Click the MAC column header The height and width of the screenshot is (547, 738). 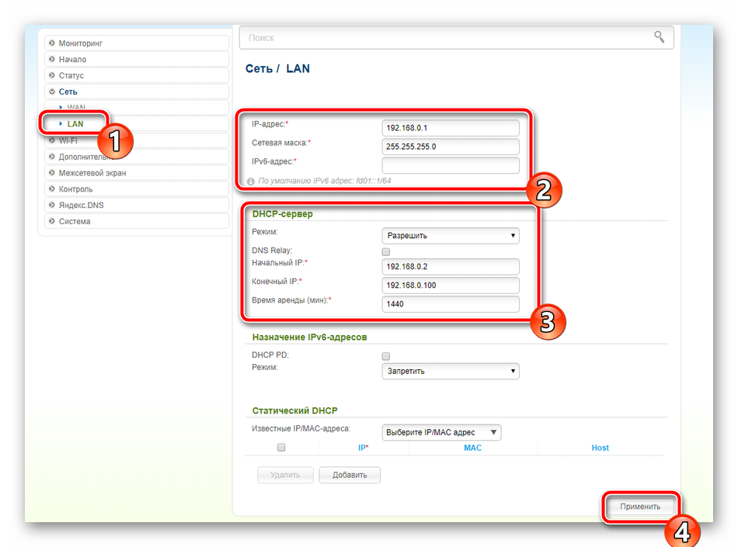tap(472, 448)
